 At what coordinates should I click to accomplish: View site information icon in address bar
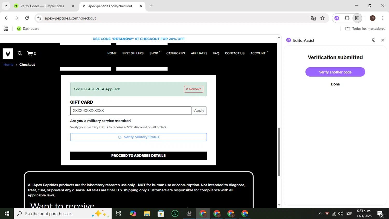[39, 18]
